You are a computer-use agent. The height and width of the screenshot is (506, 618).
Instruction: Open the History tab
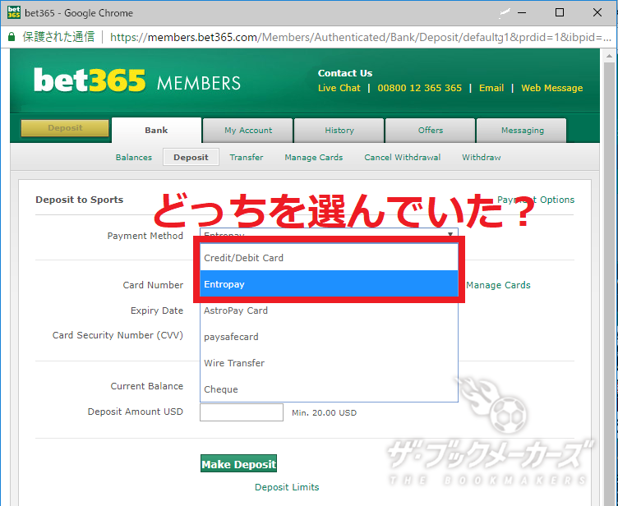pos(339,131)
